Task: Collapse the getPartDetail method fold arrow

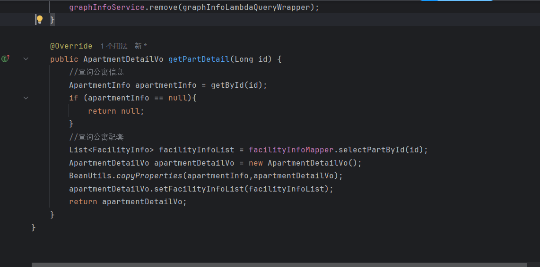Action: coord(26,59)
